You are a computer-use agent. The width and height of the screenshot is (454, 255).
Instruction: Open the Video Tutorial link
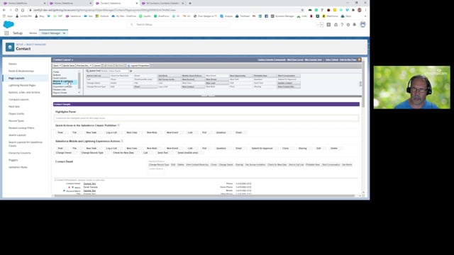click(x=332, y=59)
